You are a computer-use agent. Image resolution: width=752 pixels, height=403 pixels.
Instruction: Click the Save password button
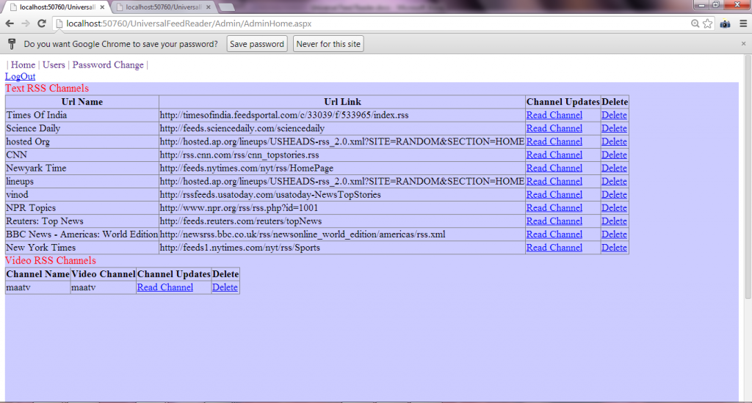pyautogui.click(x=257, y=44)
